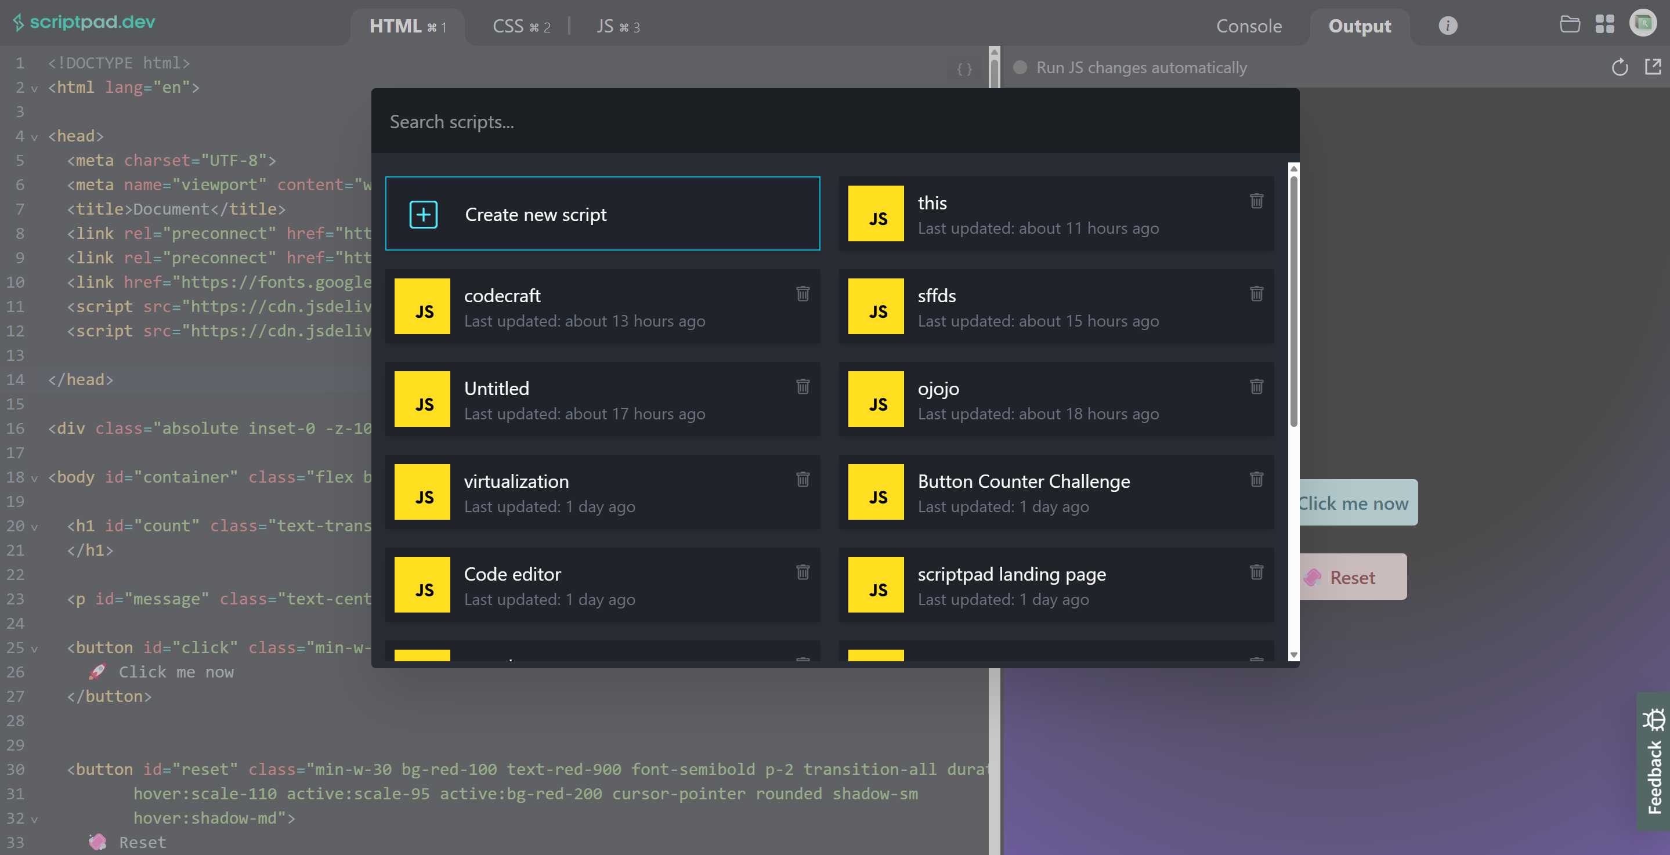
Task: Toggle Run JS changes automatically
Action: tap(1020, 67)
